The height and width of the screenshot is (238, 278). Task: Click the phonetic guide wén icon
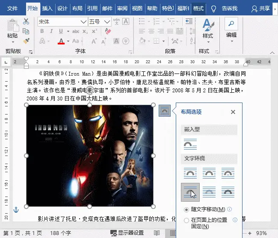pyautogui.click(x=116, y=21)
